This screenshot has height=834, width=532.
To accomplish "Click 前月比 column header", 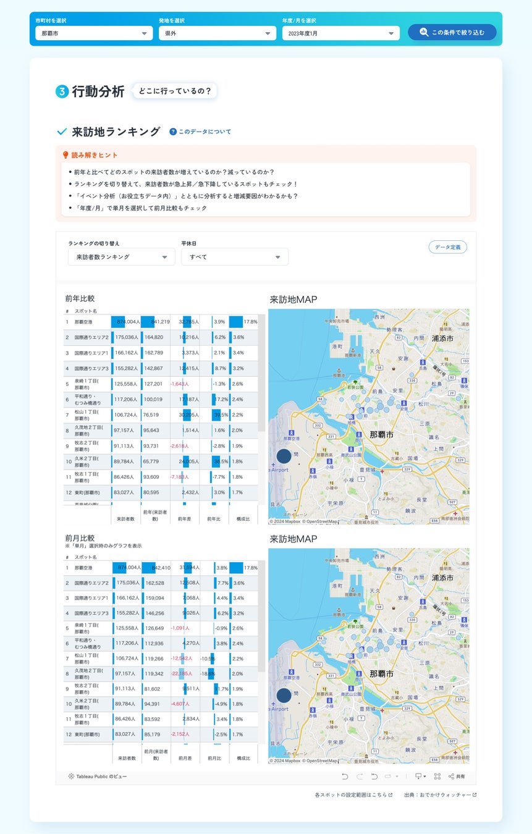I will 214,758.
